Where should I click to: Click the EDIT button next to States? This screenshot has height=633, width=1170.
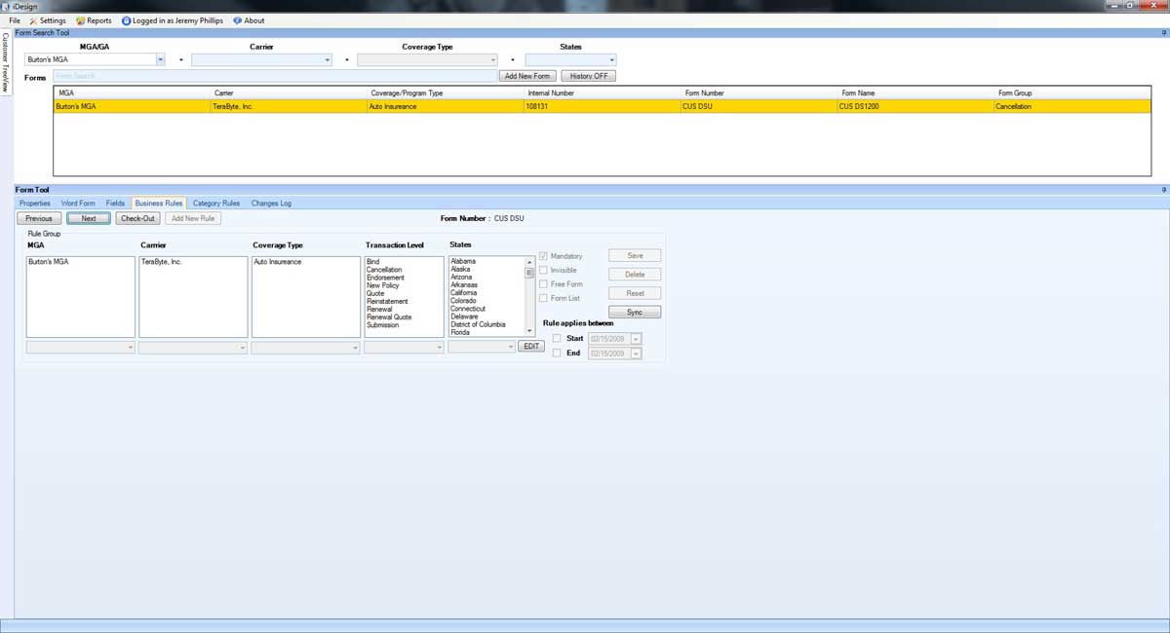coord(531,346)
